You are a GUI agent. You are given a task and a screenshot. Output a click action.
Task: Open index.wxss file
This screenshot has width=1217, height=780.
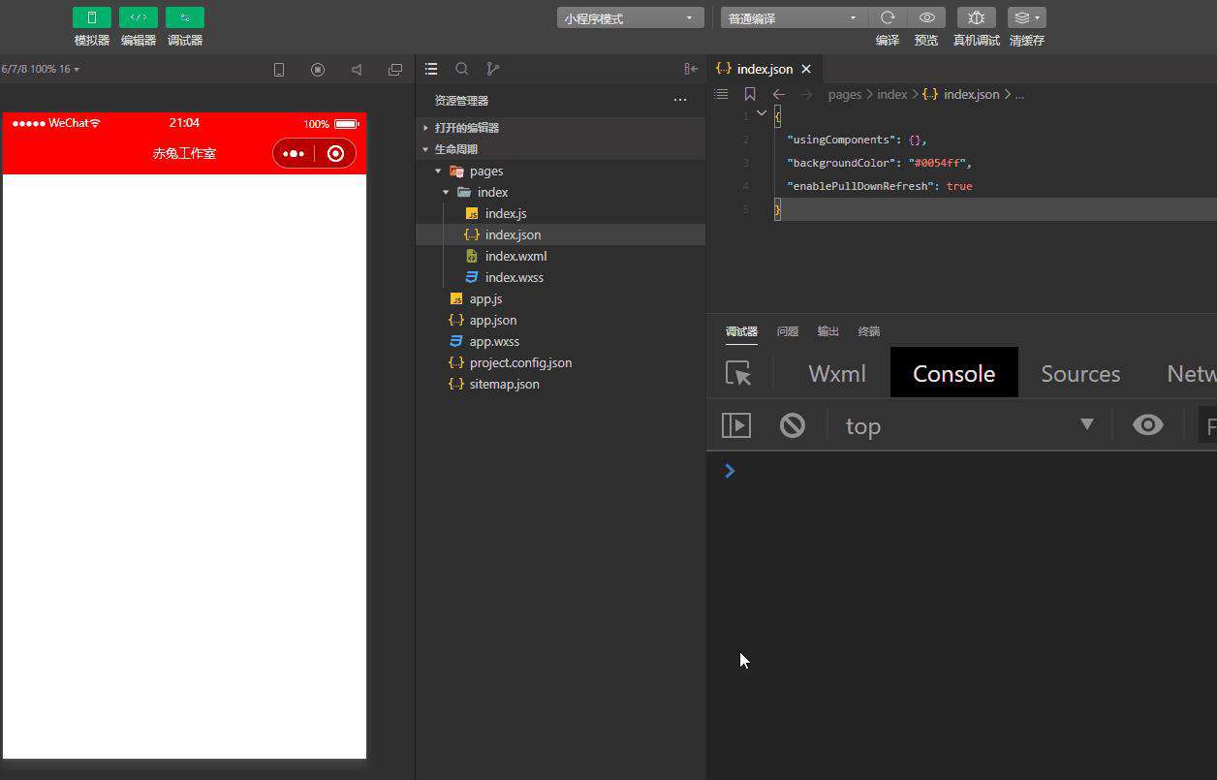[560, 277]
